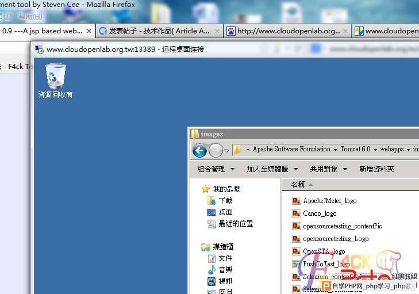Select the PushToTest_logo file

(326, 264)
